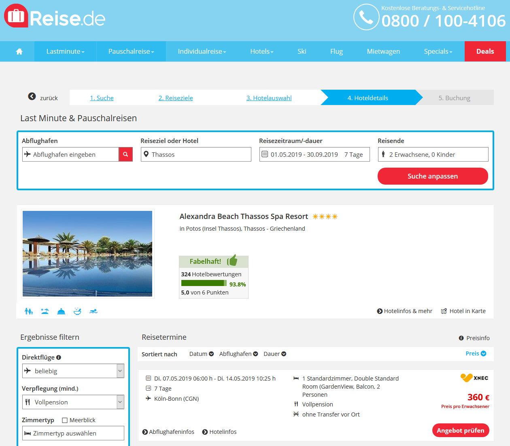
Task: Open the Hotel in Karte link
Action: [463, 311]
